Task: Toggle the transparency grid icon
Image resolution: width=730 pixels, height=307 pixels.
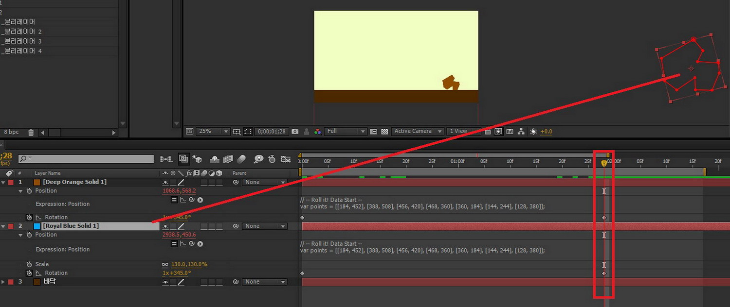Action: point(384,131)
